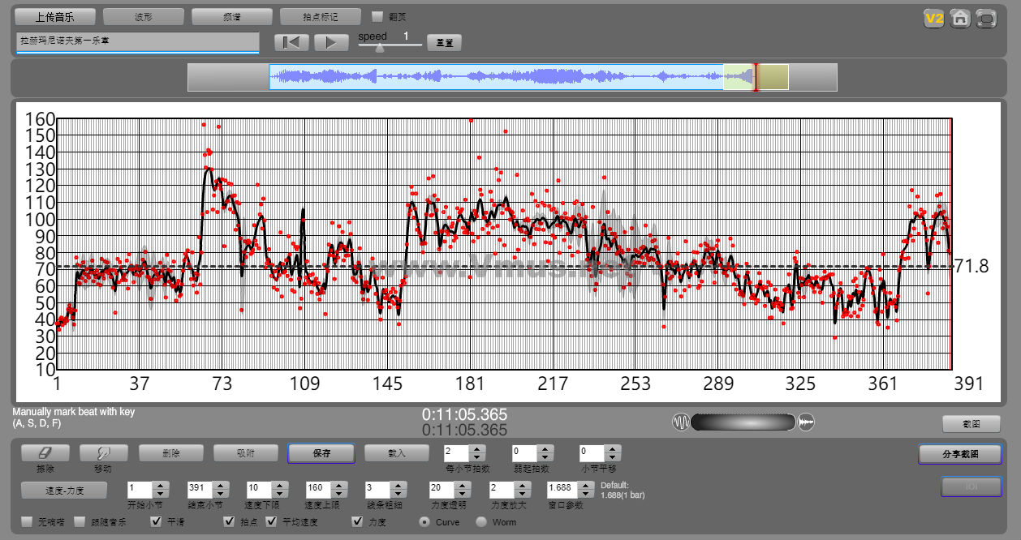Select the eraser (擦除) tool
The image size is (1021, 540).
coord(45,452)
